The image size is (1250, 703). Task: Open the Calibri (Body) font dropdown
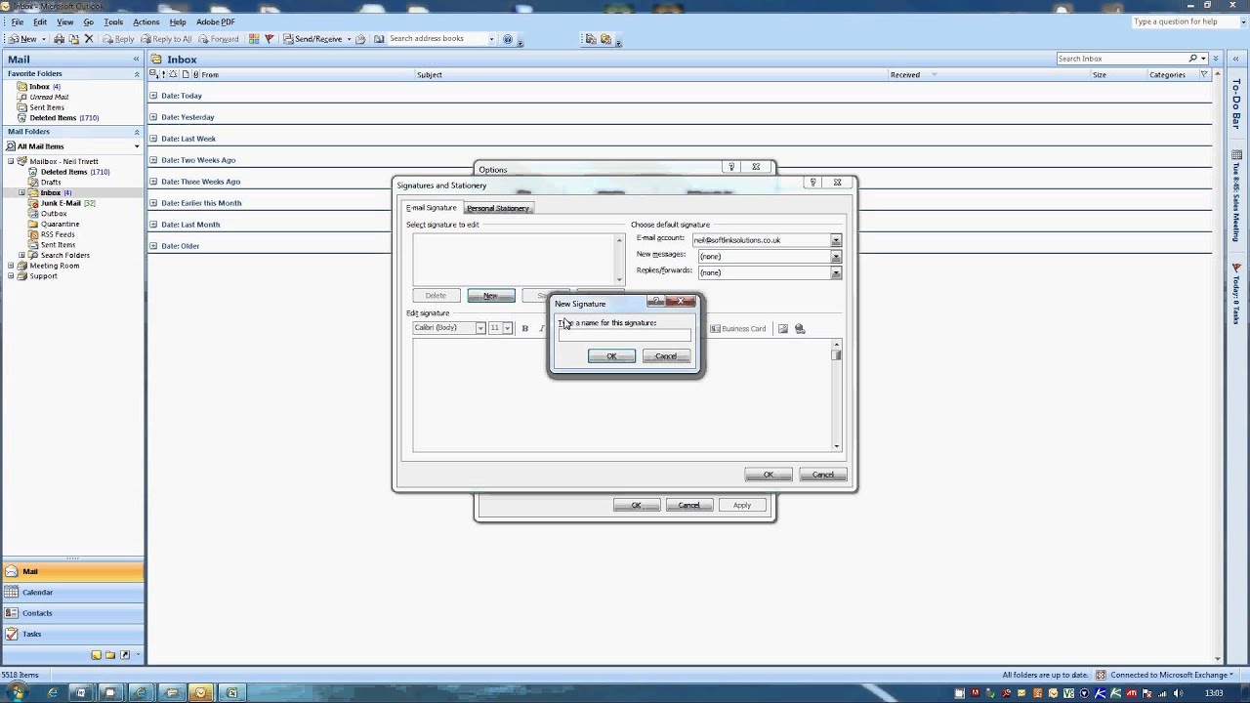coord(480,328)
